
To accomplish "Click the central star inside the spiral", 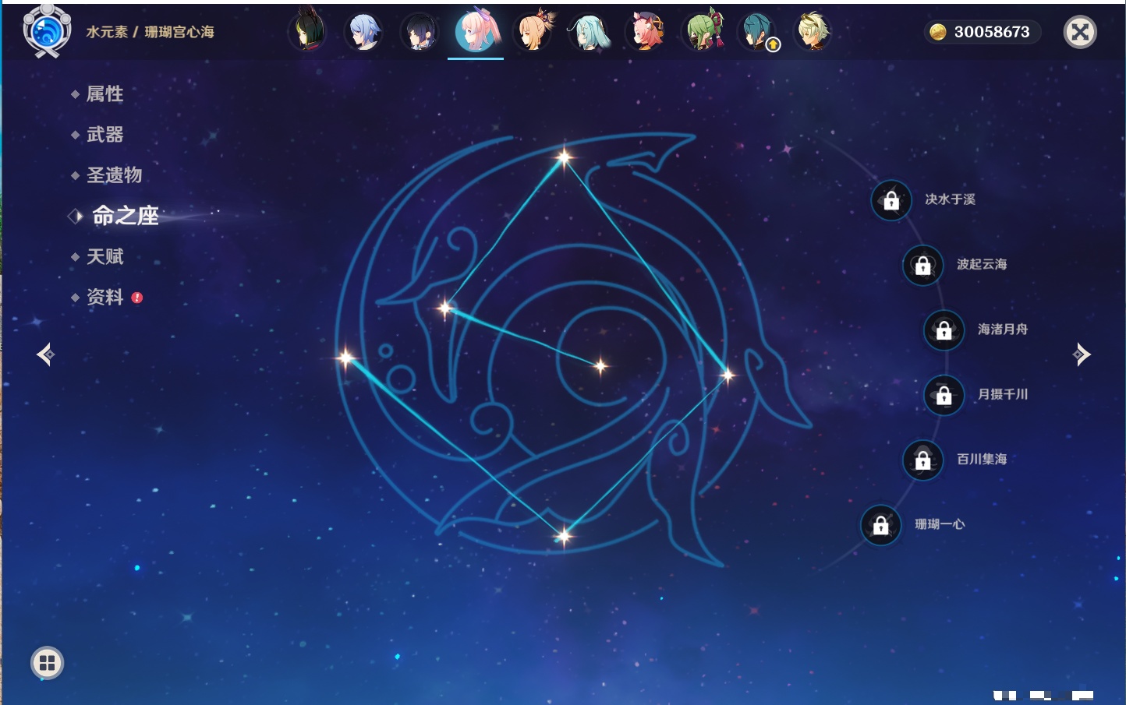I will coord(600,365).
